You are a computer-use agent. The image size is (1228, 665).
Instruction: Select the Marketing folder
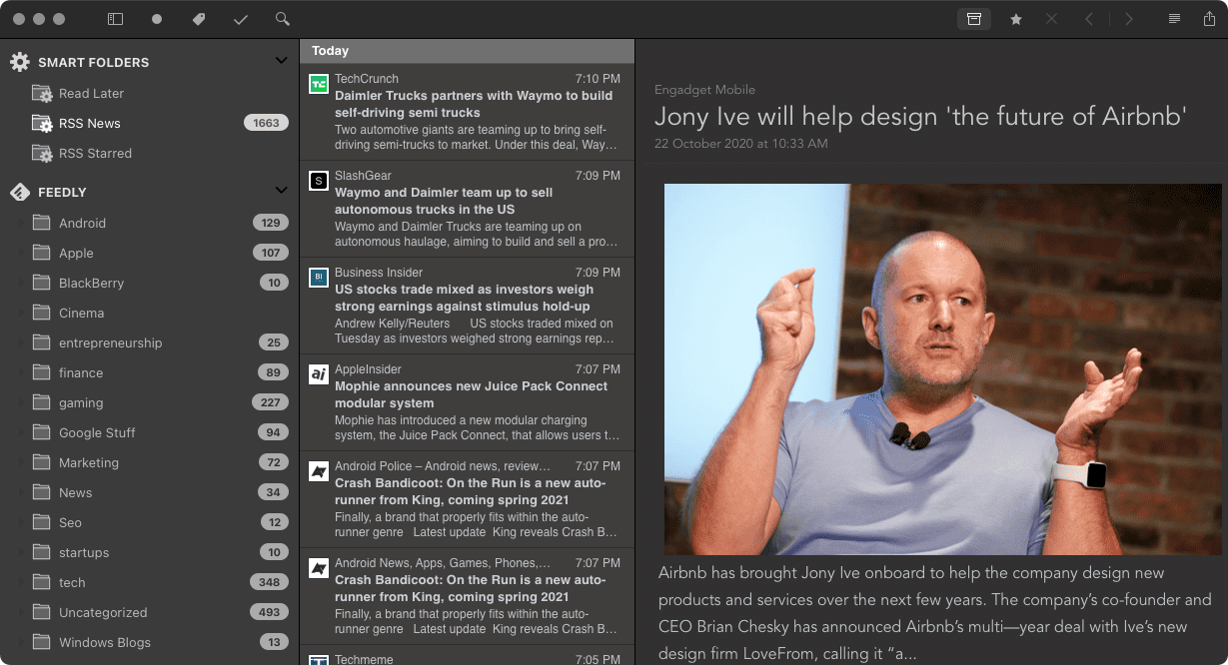150,462
